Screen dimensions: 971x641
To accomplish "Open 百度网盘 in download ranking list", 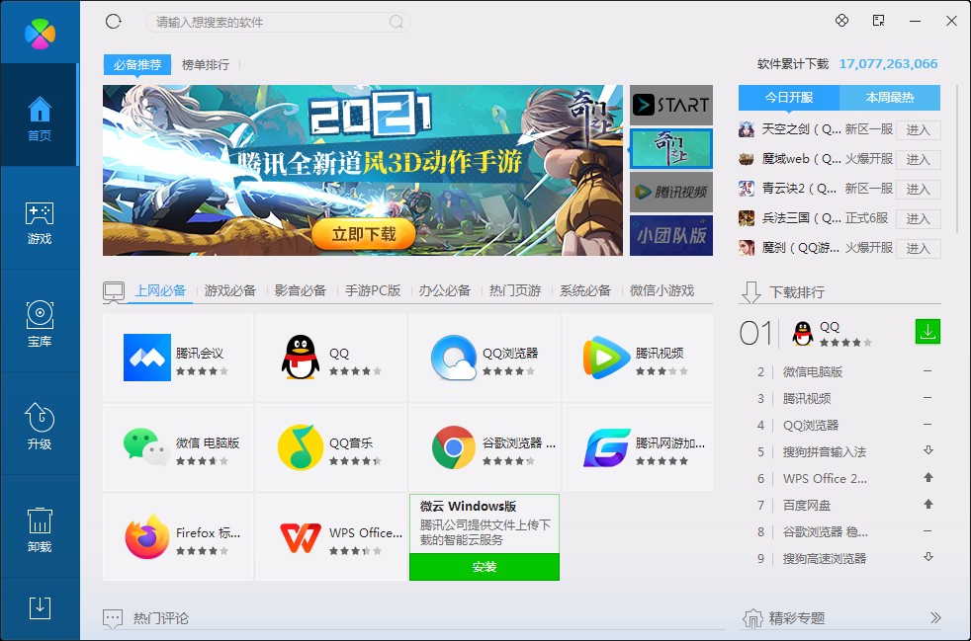I will [807, 505].
